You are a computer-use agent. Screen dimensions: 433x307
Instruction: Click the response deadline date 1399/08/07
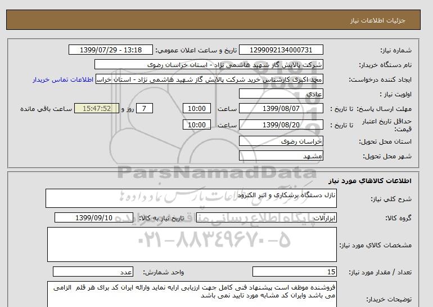281,108
